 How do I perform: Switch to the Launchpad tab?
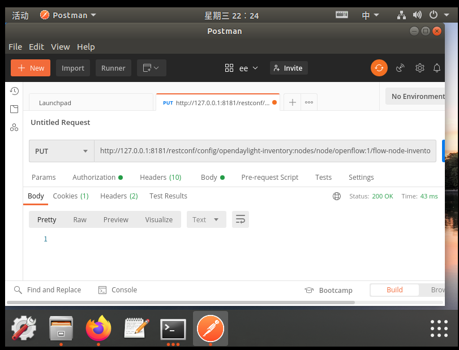pyautogui.click(x=91, y=103)
